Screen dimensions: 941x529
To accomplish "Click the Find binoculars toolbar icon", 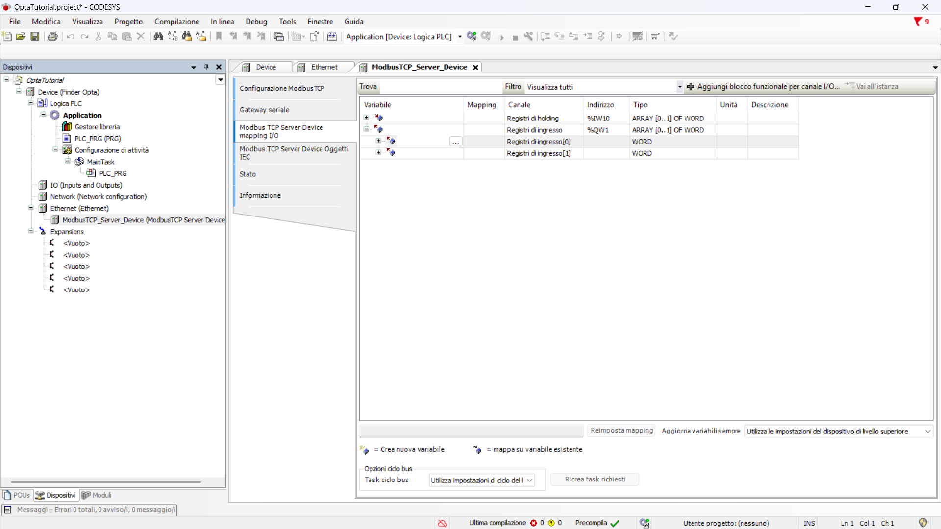I will (158, 36).
